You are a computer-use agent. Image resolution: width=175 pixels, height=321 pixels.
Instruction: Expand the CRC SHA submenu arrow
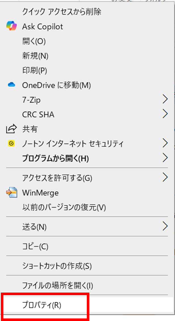coord(165,114)
